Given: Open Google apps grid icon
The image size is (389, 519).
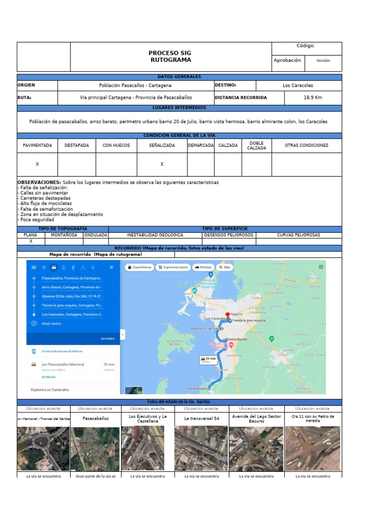Looking at the screenshot, I should pos(321,267).
